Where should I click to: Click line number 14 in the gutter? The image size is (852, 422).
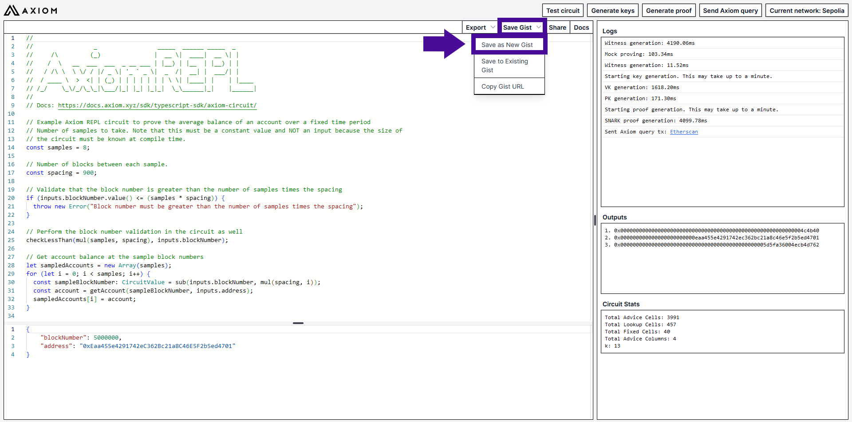point(11,148)
